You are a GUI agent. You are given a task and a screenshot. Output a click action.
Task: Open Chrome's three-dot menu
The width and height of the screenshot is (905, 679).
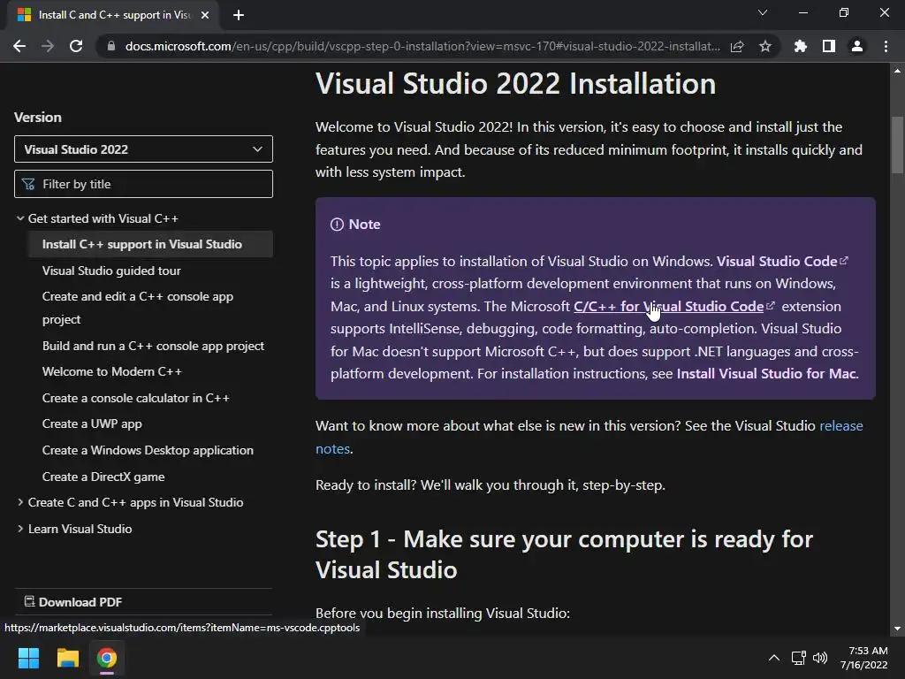[x=886, y=46]
